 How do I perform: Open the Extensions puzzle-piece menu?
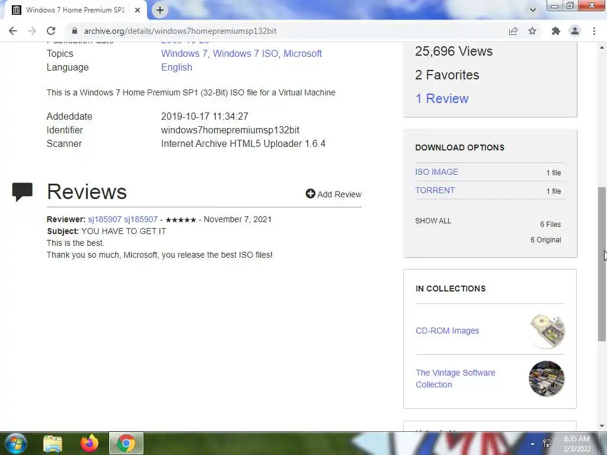[x=556, y=31]
